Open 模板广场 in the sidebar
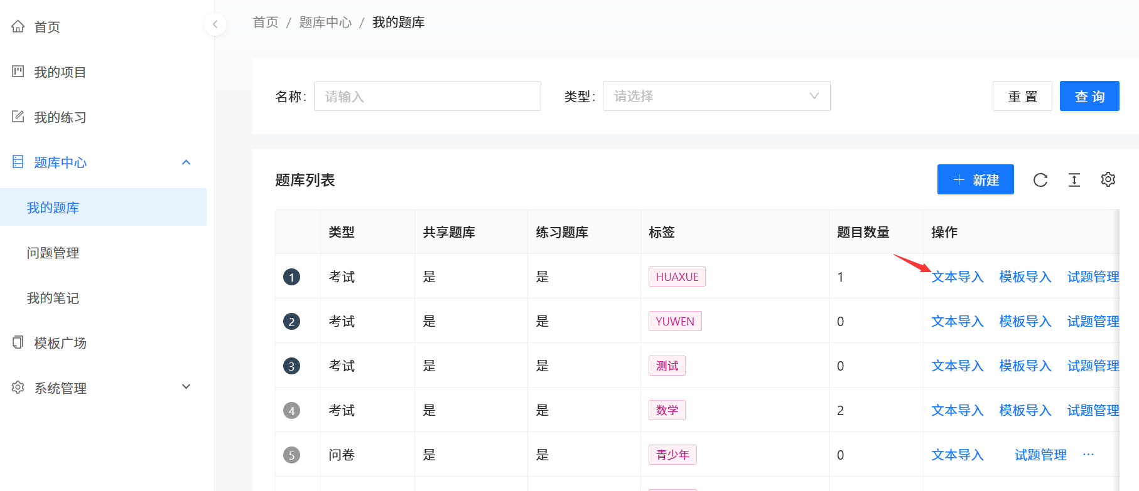This screenshot has height=491, width=1139. [60, 343]
